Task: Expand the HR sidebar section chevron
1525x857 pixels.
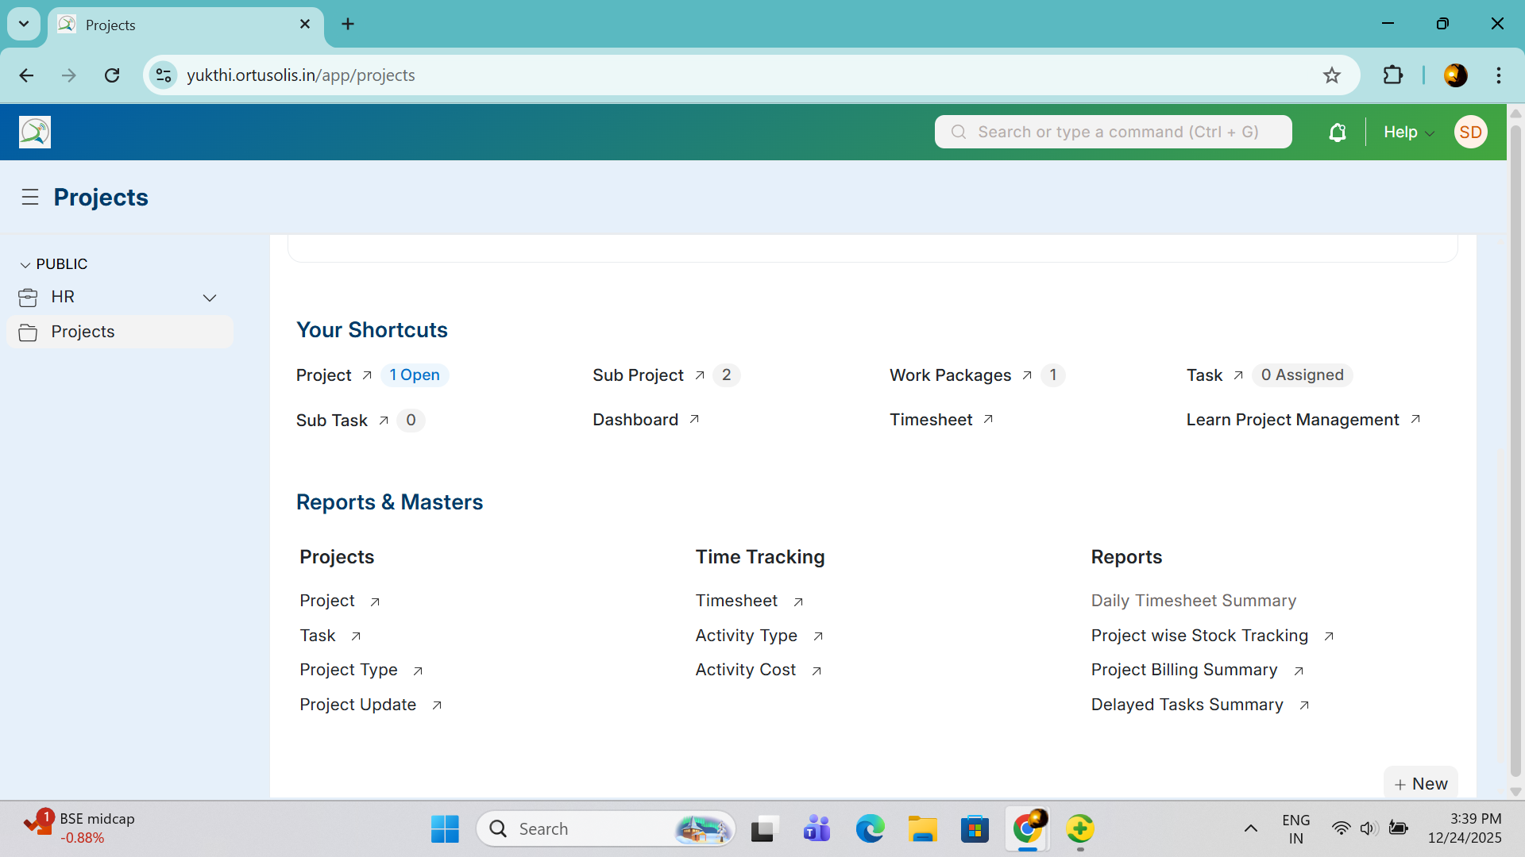Action: pos(210,298)
